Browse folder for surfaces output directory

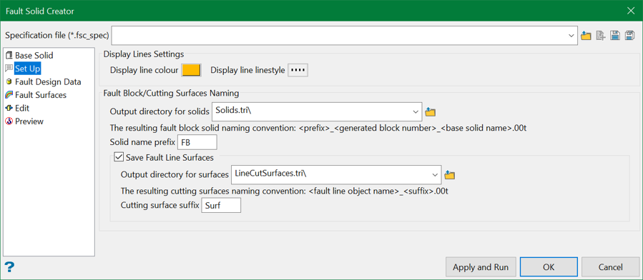450,175
